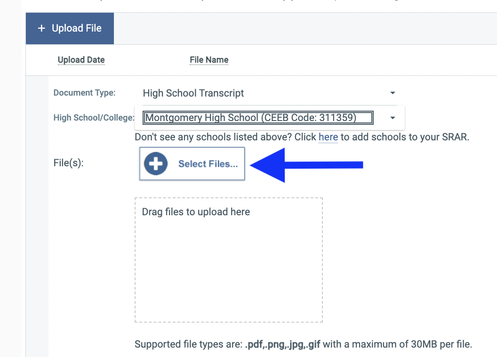
Task: Follow the "here" link to add schools
Action: pyautogui.click(x=328, y=138)
